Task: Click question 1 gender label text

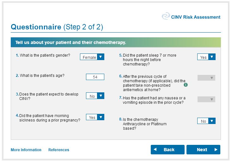Action: 45,55
